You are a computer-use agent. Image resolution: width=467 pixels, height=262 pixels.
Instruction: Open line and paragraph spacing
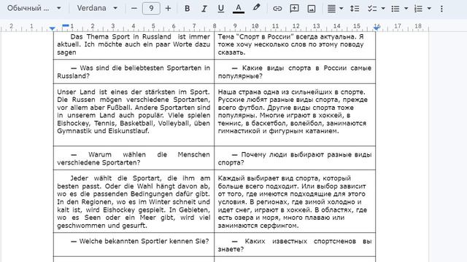355,8
